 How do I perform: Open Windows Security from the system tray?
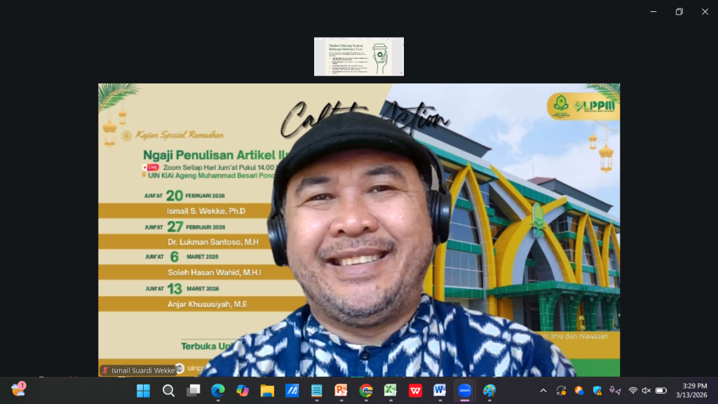click(x=596, y=390)
